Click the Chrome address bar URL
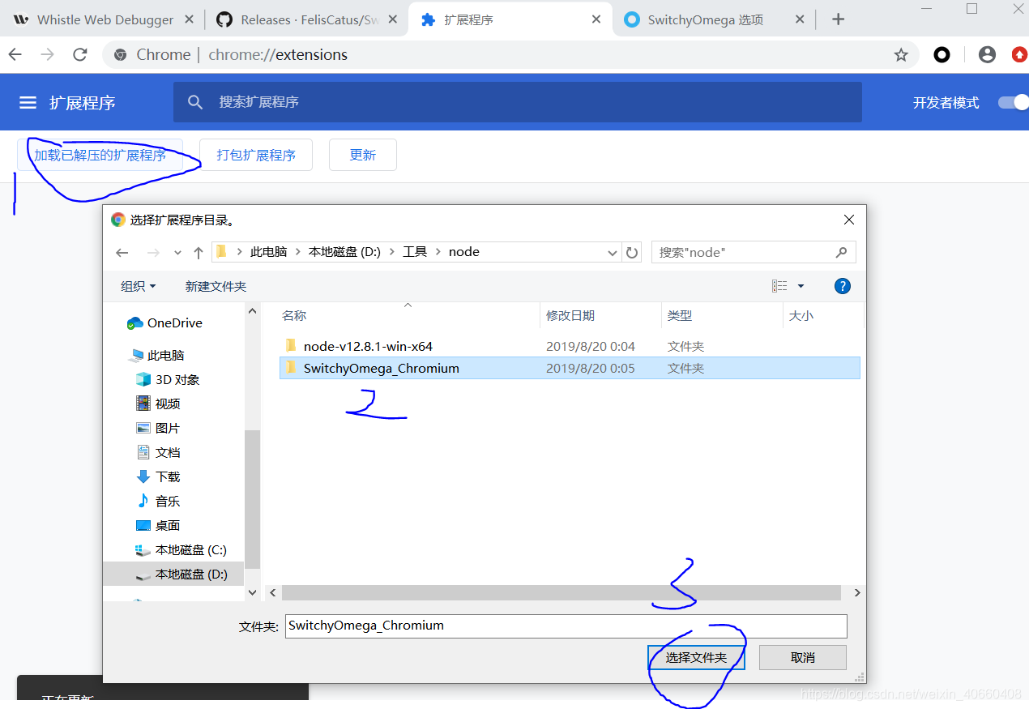This screenshot has height=709, width=1029. click(278, 54)
